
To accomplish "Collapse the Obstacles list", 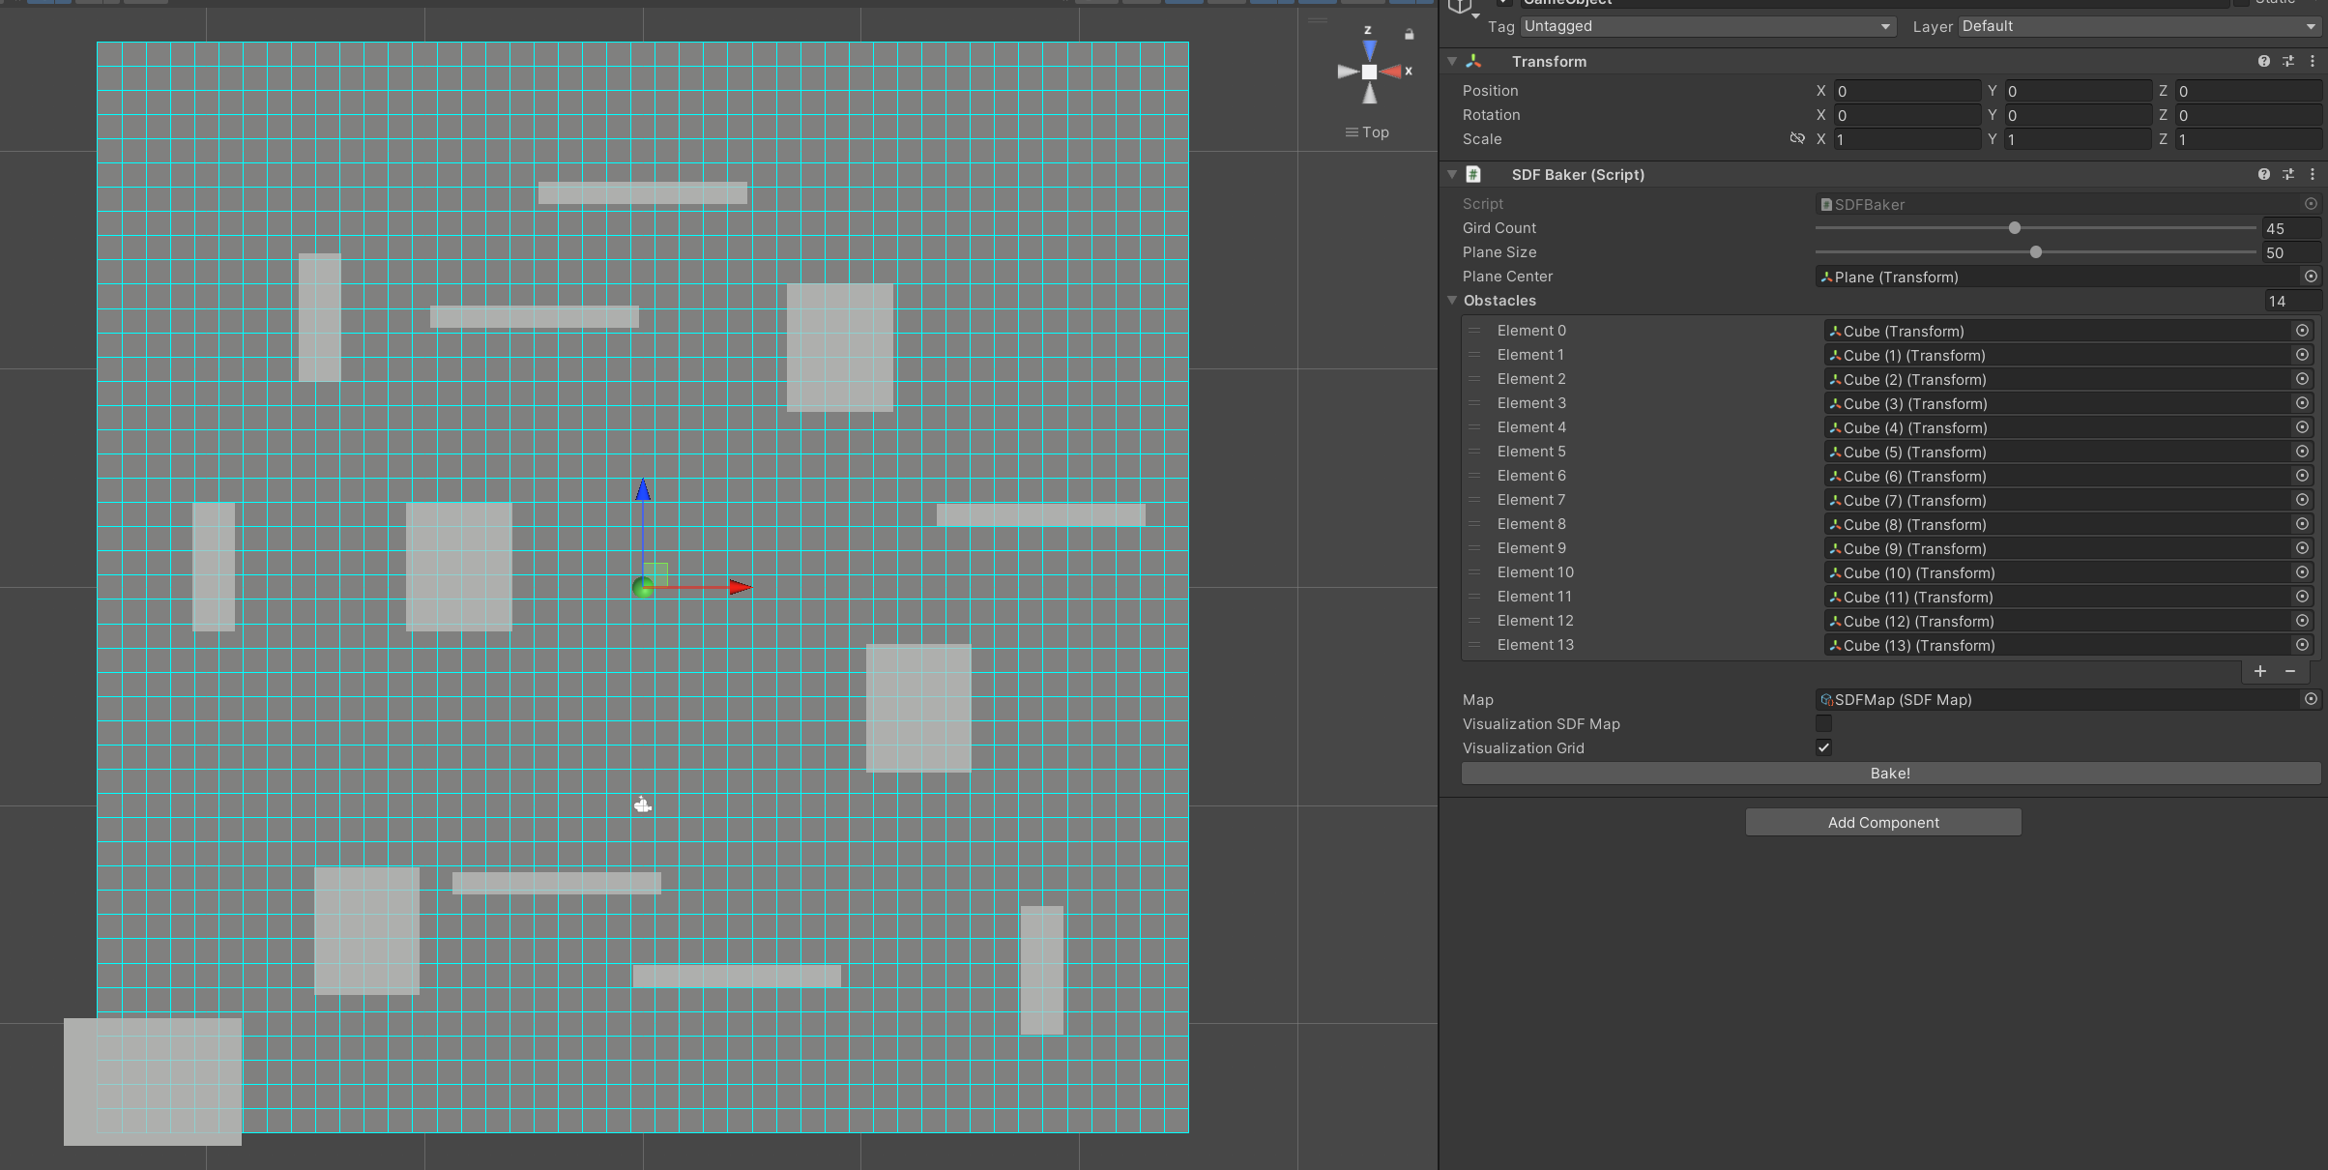I will pos(1452,301).
